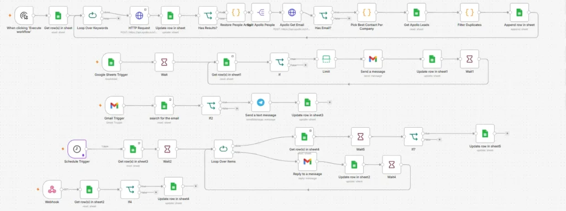
Task: Open the Get Apollo Leads node
Action: 416,13
